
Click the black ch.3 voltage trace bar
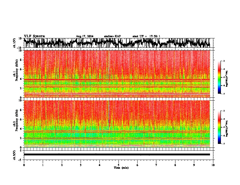[x=117, y=154]
